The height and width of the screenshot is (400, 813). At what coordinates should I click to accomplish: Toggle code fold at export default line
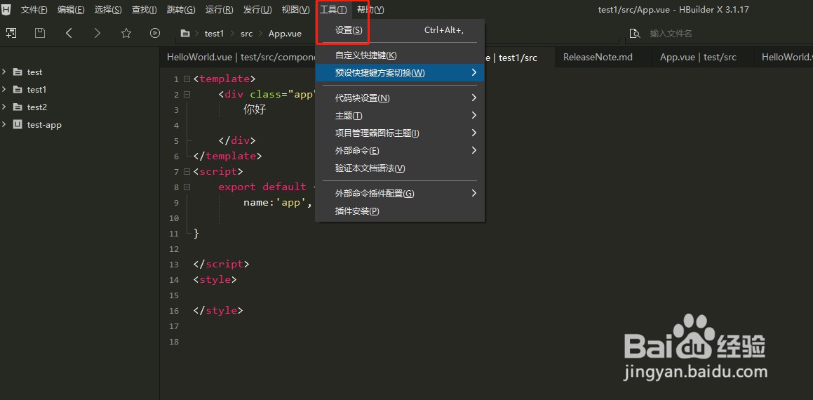click(187, 187)
